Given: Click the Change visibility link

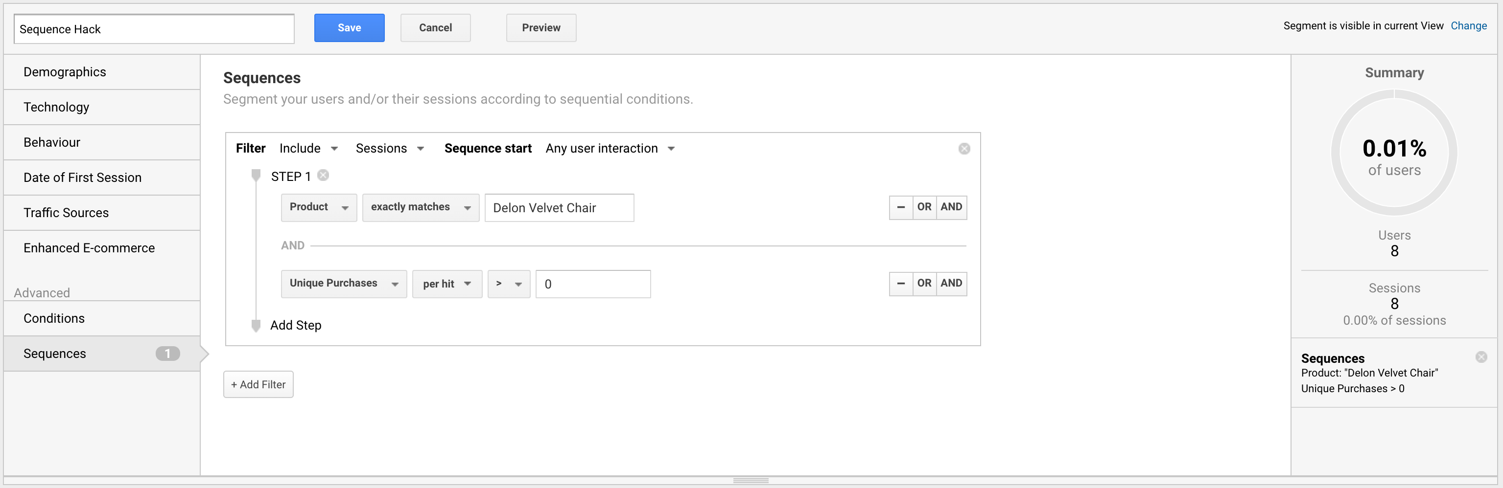Looking at the screenshot, I should tap(1468, 25).
